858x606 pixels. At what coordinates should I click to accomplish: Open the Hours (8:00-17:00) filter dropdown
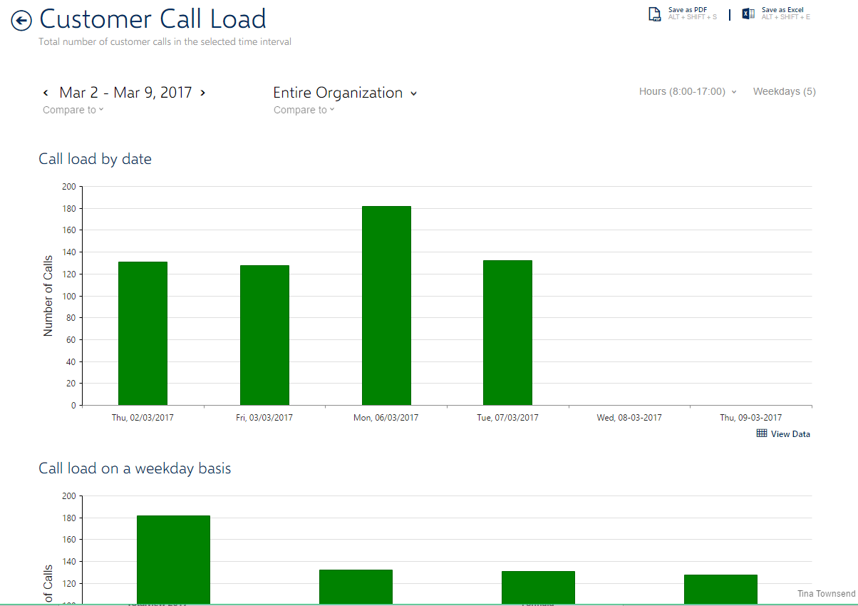tap(688, 91)
